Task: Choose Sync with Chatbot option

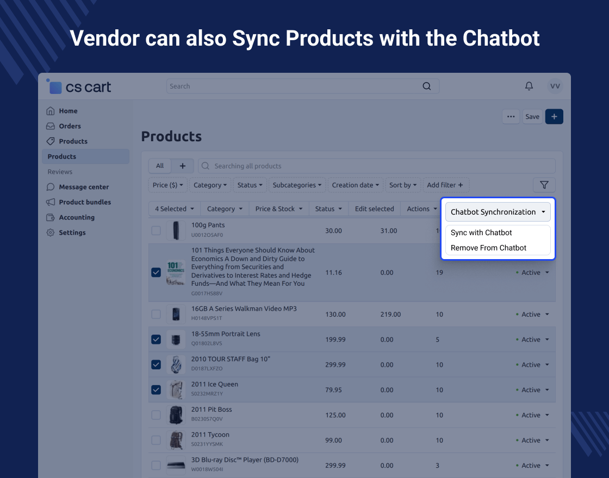Action: [481, 232]
